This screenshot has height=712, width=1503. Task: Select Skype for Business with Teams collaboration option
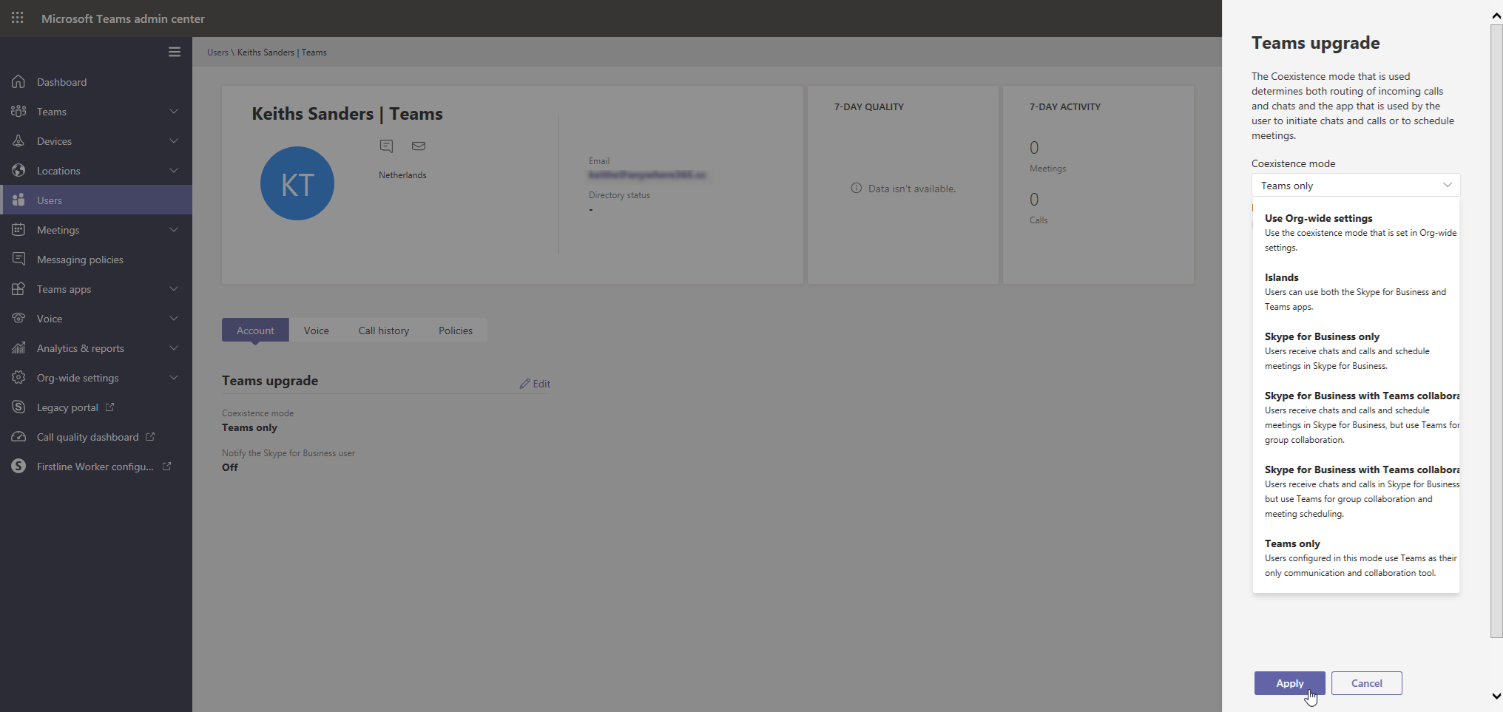tap(1356, 417)
